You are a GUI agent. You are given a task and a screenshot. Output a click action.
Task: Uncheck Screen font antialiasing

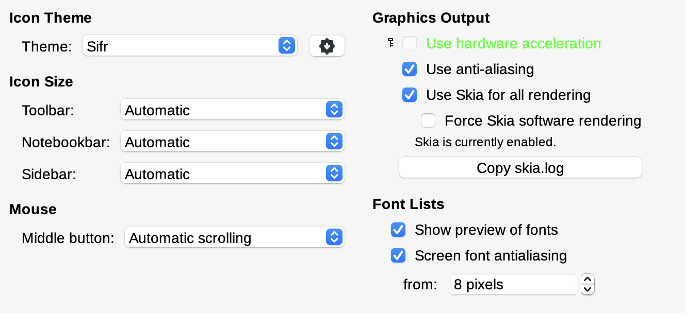[x=398, y=255]
